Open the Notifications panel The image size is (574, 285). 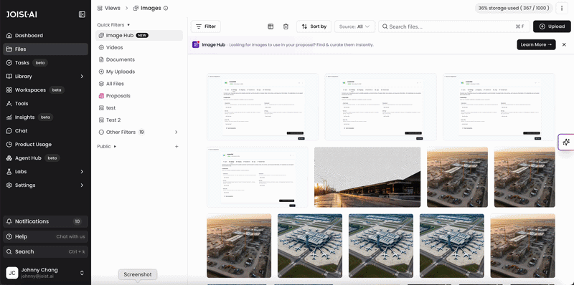(x=45, y=221)
